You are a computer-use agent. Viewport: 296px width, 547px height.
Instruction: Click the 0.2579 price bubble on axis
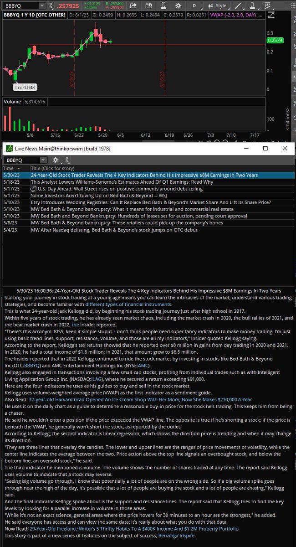[x=275, y=41]
